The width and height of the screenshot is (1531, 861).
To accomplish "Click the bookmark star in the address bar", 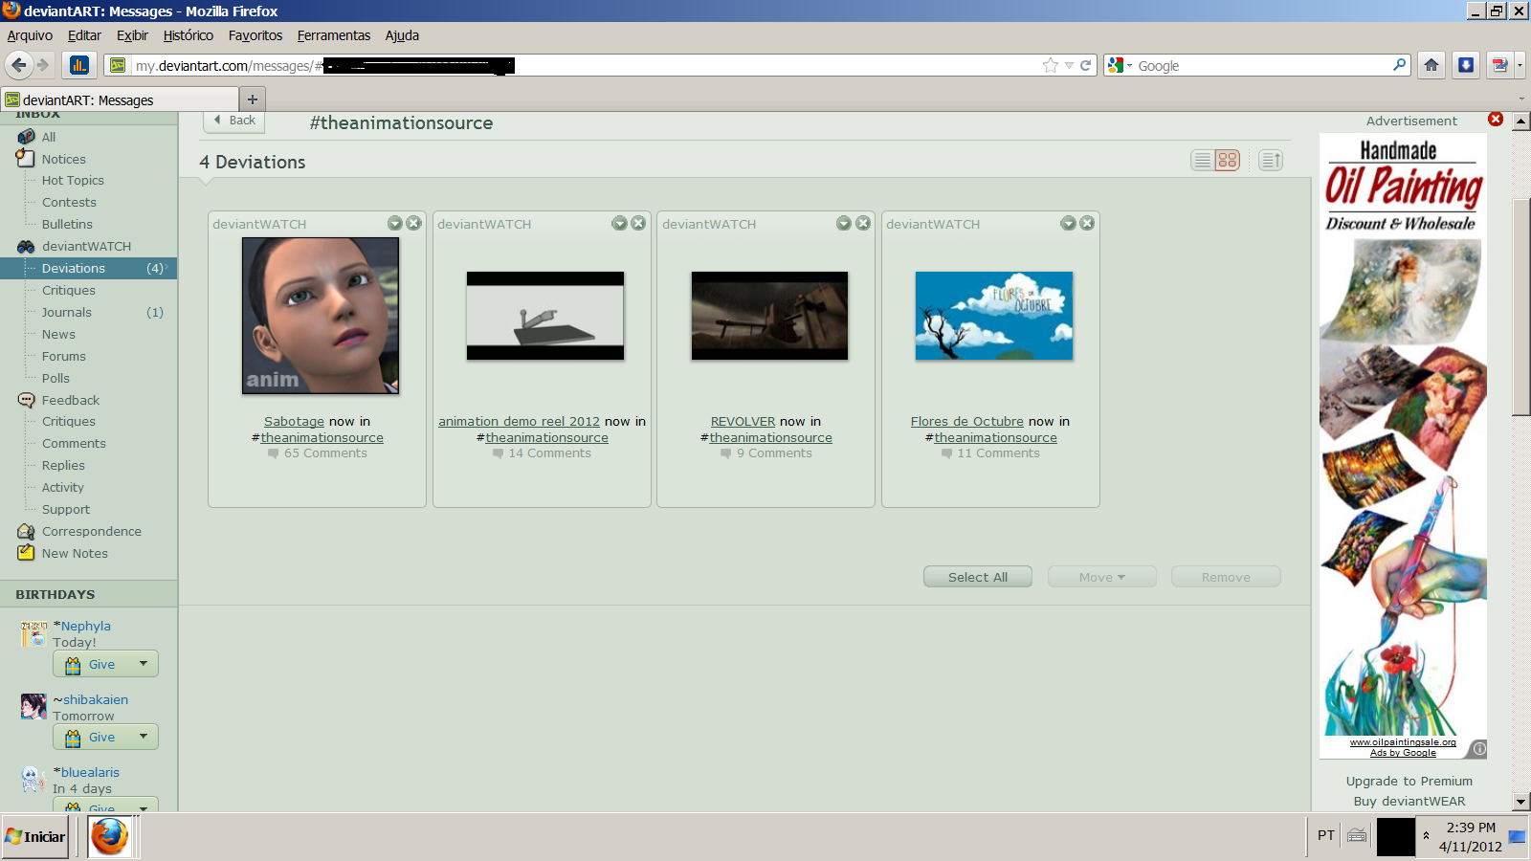I will pos(1051,65).
